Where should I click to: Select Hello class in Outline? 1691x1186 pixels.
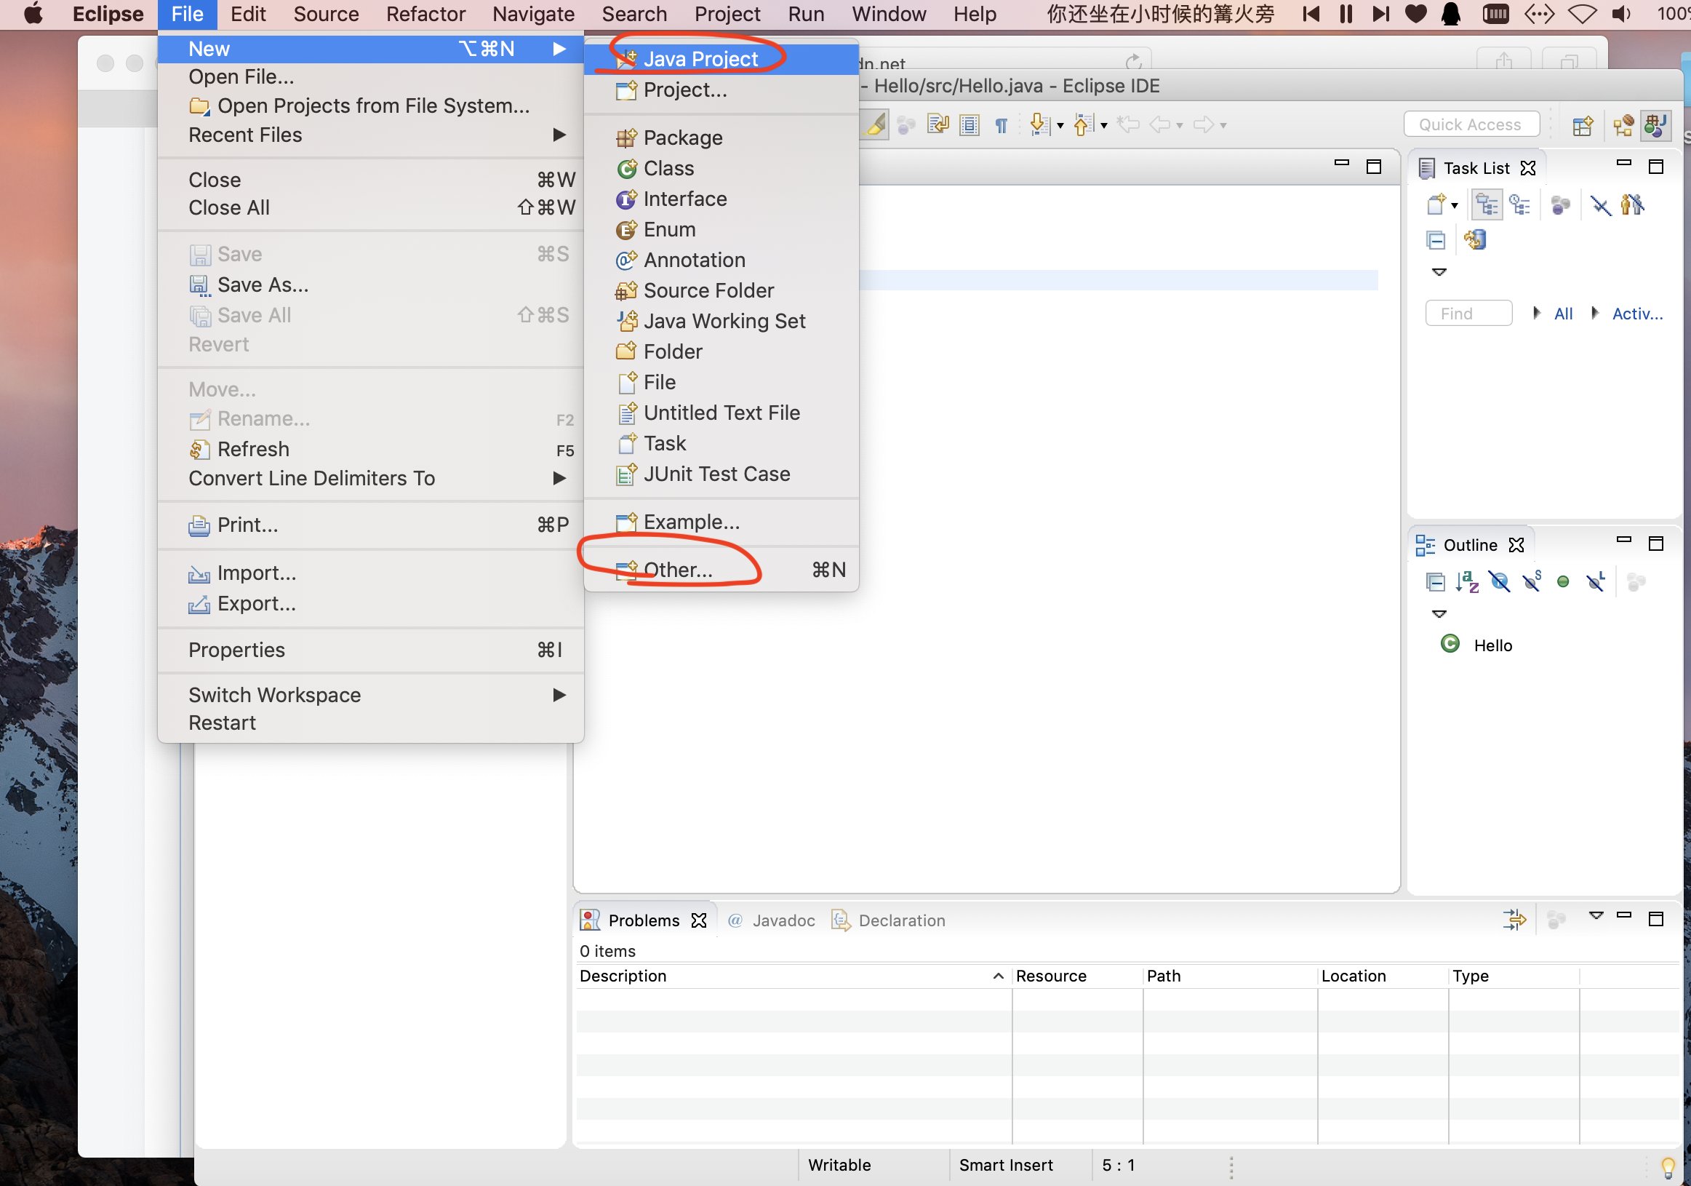coord(1476,645)
